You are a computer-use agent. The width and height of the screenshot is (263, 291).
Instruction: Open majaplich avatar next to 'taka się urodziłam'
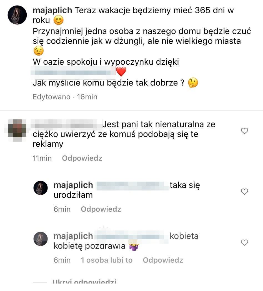(41, 188)
